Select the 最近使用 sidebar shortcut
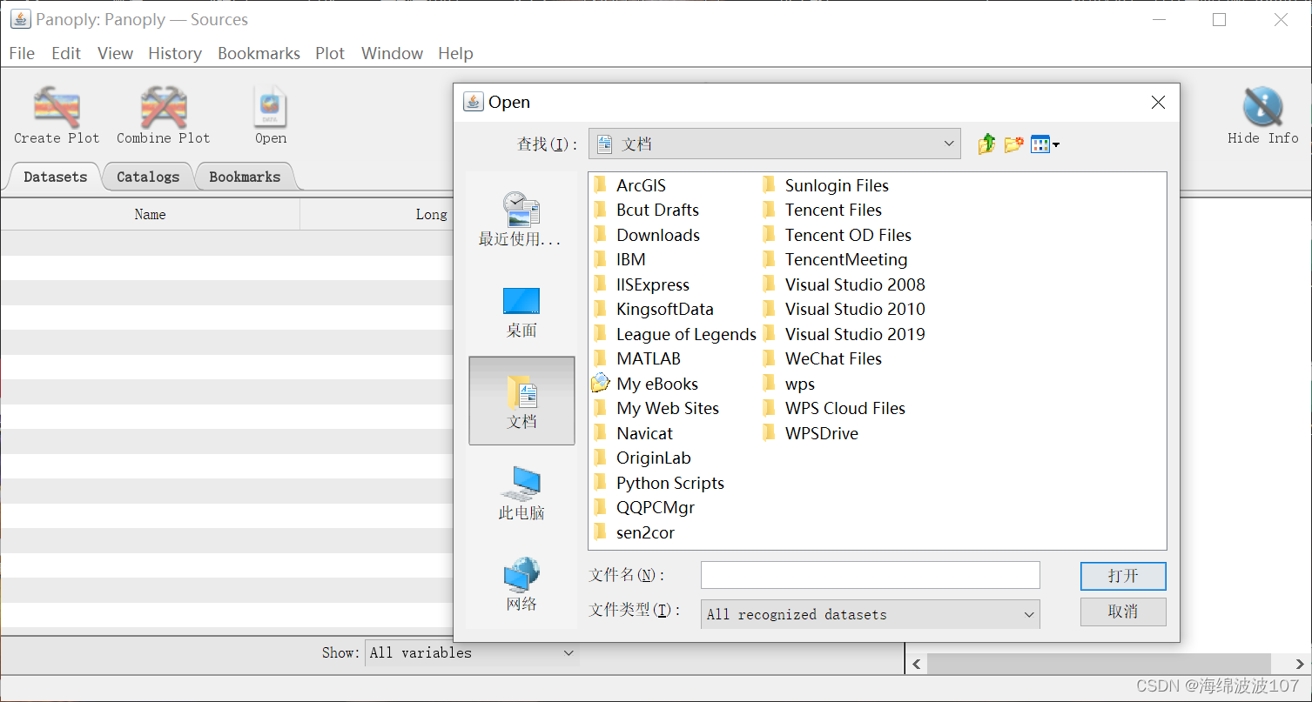Viewport: 1312px width, 702px height. (x=521, y=219)
